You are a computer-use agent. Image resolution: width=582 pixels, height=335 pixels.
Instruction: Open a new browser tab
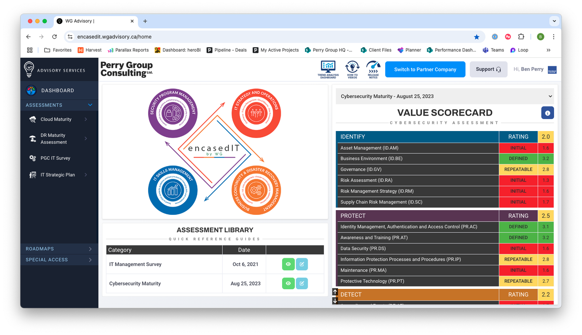pos(145,21)
